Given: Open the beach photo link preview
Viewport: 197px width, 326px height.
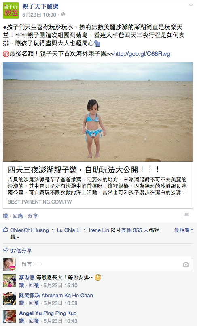Looking at the screenshot, I should click(98, 112).
